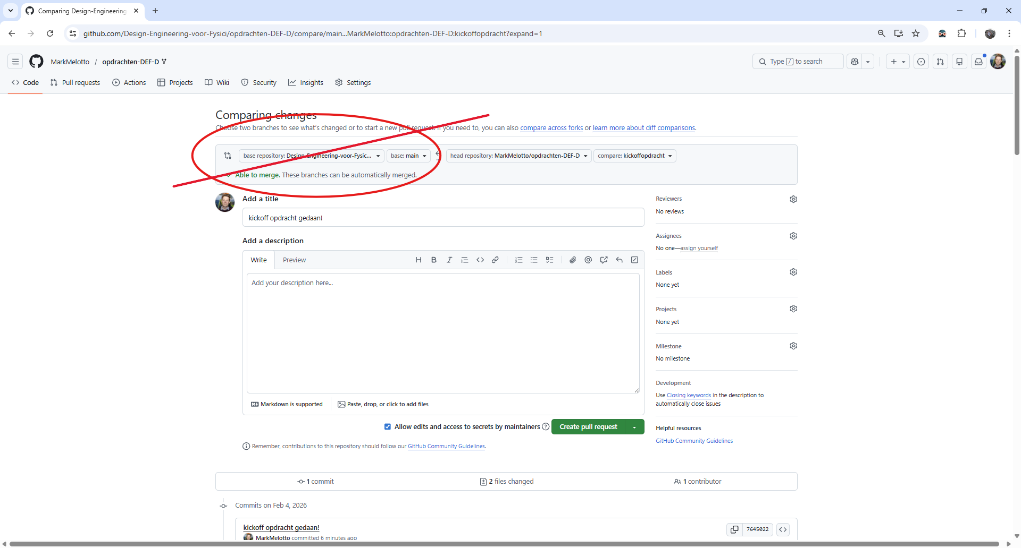Click the pull request title input field
Image resolution: width=1021 pixels, height=548 pixels.
click(443, 218)
